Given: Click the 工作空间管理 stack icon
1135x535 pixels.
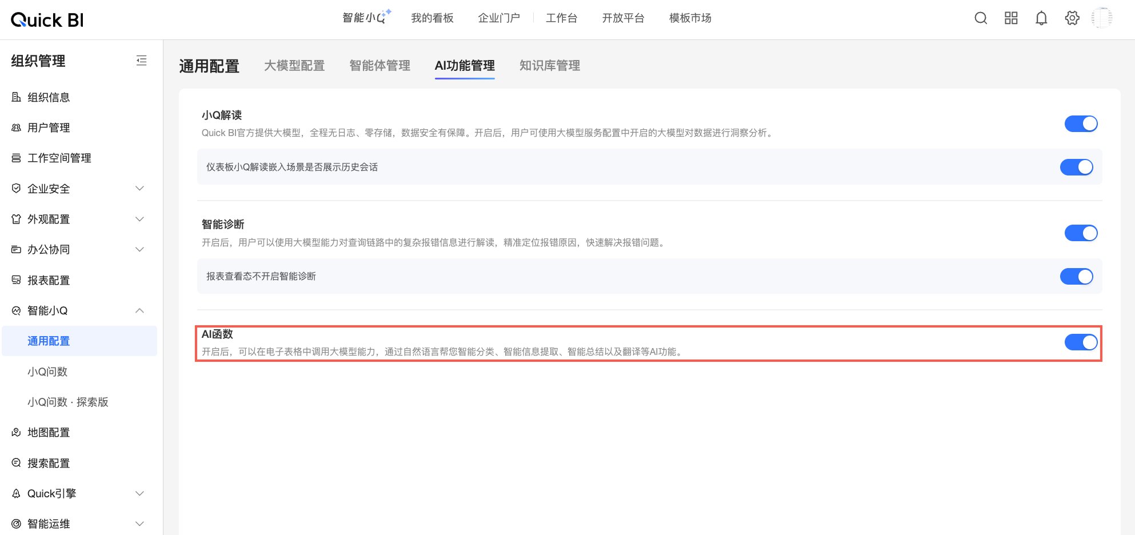Looking at the screenshot, I should click(16, 158).
